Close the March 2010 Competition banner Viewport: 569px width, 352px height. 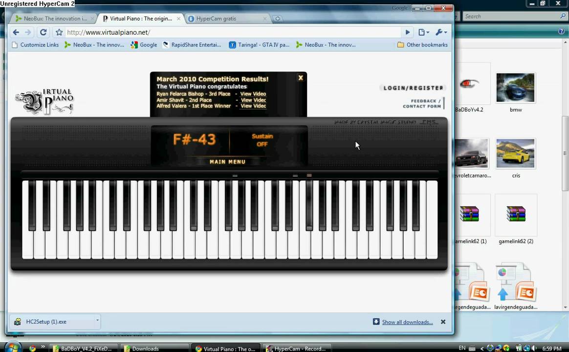tap(301, 78)
